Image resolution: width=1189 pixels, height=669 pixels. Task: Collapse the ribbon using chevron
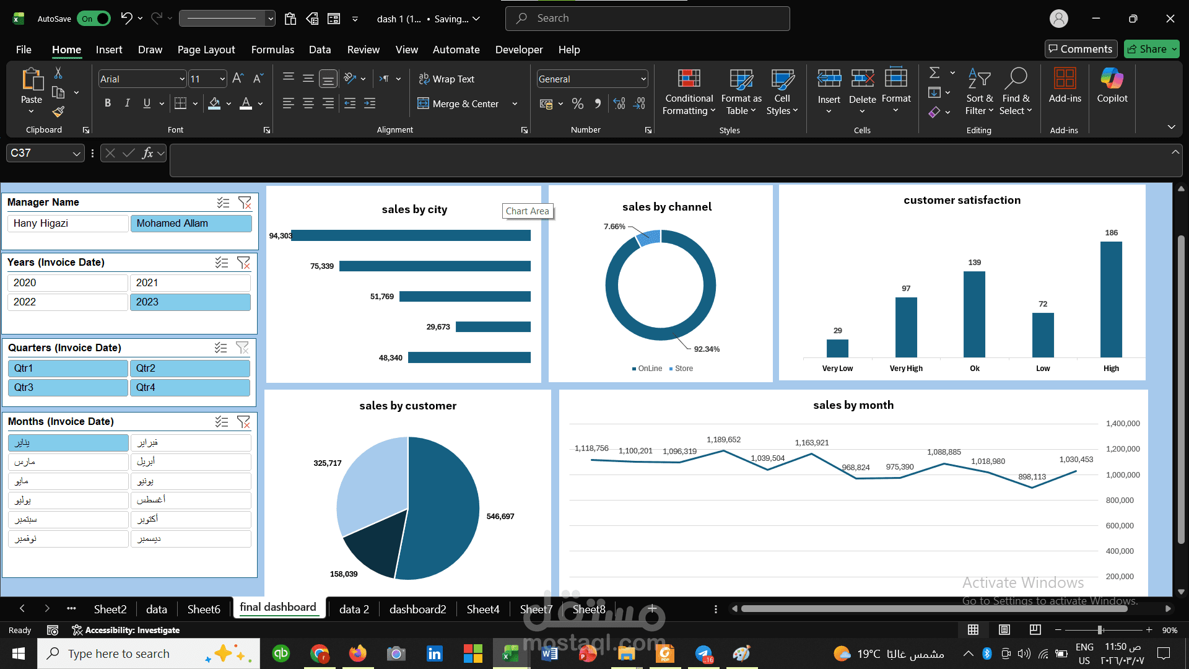[1172, 127]
